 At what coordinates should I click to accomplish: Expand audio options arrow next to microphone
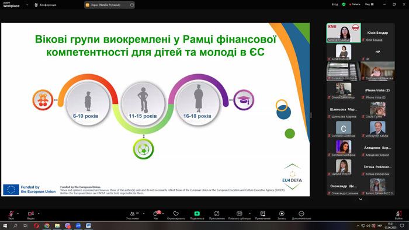pos(18,214)
